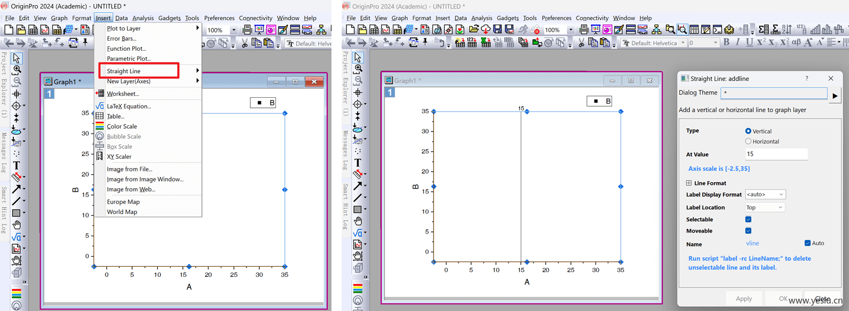Open 100% zoom dropdown in window with Insert menu open
The width and height of the screenshot is (849, 311).
[234, 30]
